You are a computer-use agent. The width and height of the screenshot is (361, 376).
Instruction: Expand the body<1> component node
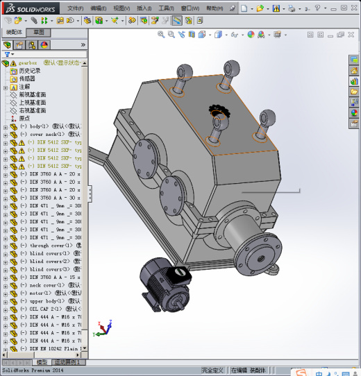(6, 128)
